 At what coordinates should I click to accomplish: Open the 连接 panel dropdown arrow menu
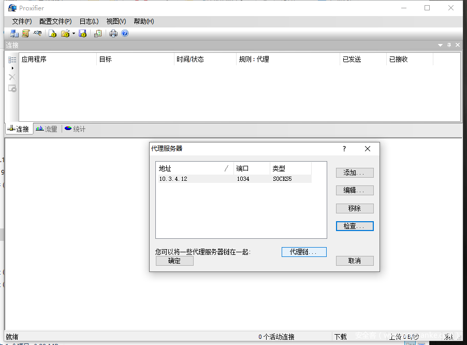440,46
